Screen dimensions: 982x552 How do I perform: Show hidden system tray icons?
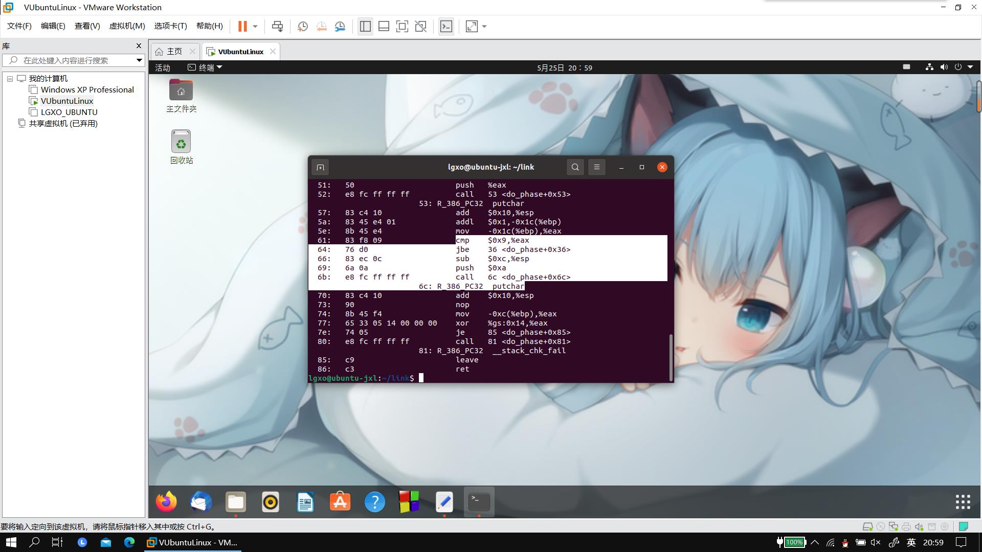(815, 542)
